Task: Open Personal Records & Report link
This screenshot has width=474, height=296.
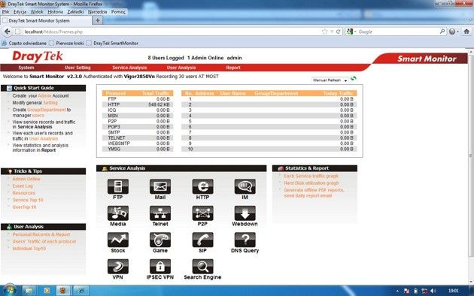Action: pyautogui.click(x=41, y=234)
